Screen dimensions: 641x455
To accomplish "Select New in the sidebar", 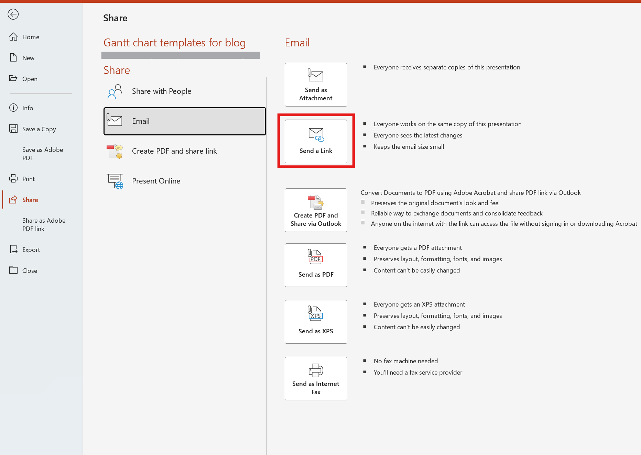I will pyautogui.click(x=28, y=58).
